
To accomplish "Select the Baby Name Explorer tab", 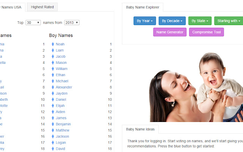I will click(x=143, y=7).
